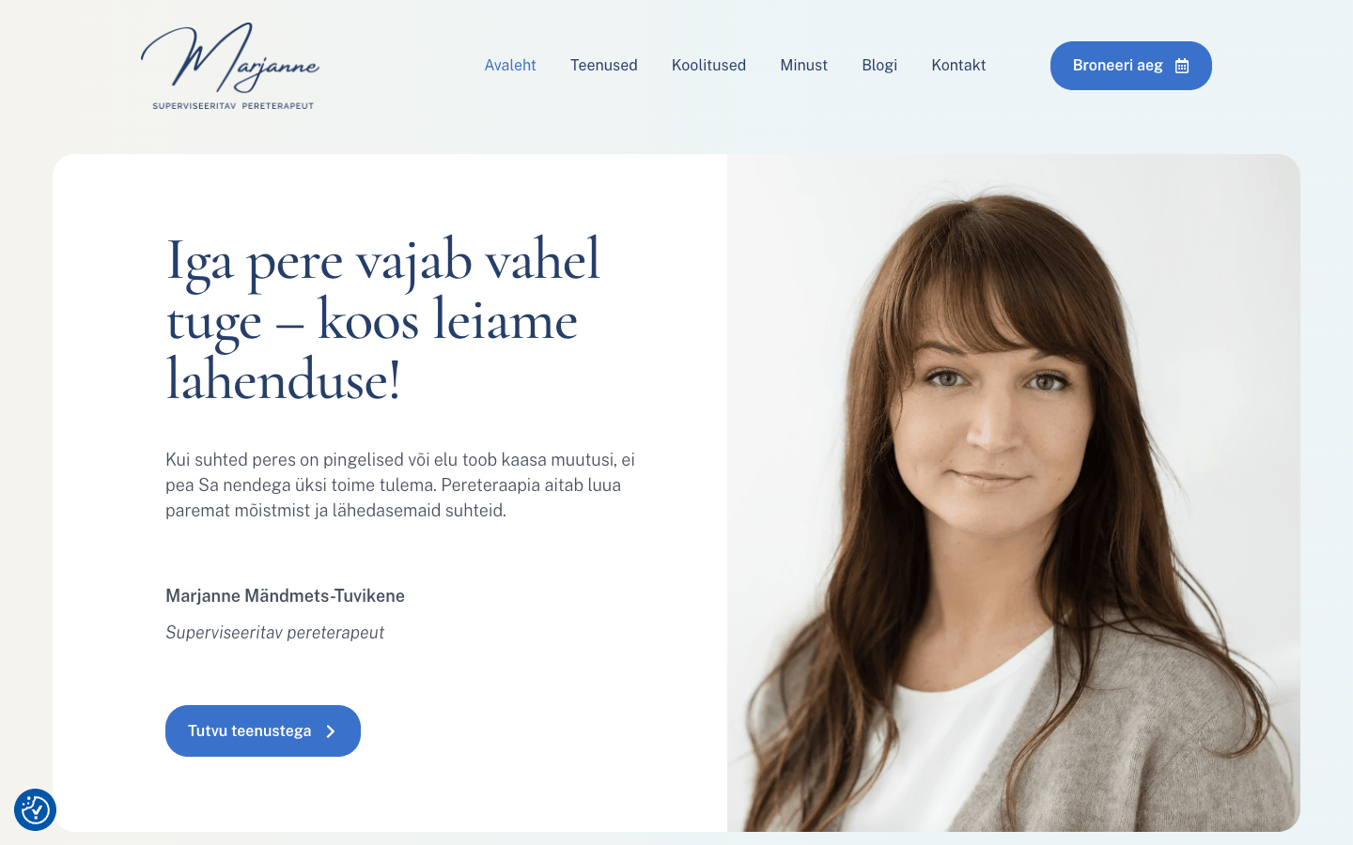This screenshot has width=1353, height=845.
Task: Click the name Marjanne Mändmets-Tuvikene
Action: (285, 595)
